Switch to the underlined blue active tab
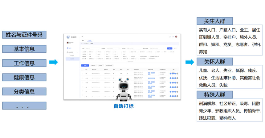 pyautogui.click(x=90, y=40)
